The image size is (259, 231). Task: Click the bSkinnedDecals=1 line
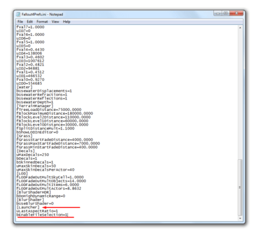(x=35, y=162)
